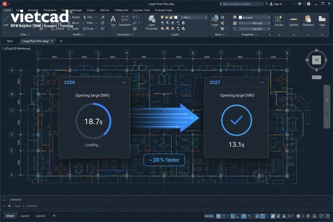
Task: Expand the Modify panel
Action: click(x=78, y=34)
